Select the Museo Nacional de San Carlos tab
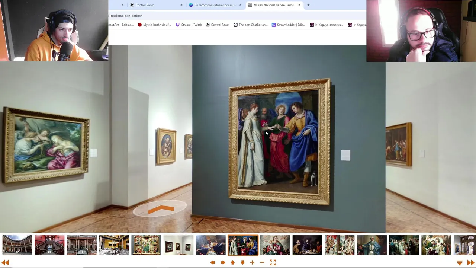The width and height of the screenshot is (476, 268). (x=274, y=5)
